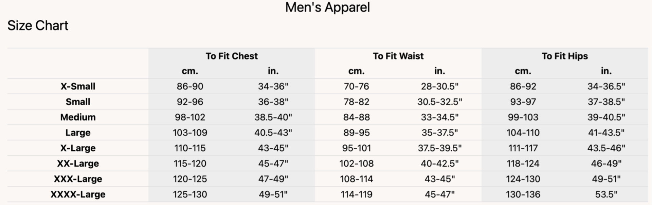Select the XX-Large size row label
The height and width of the screenshot is (205, 652).
[x=78, y=163]
